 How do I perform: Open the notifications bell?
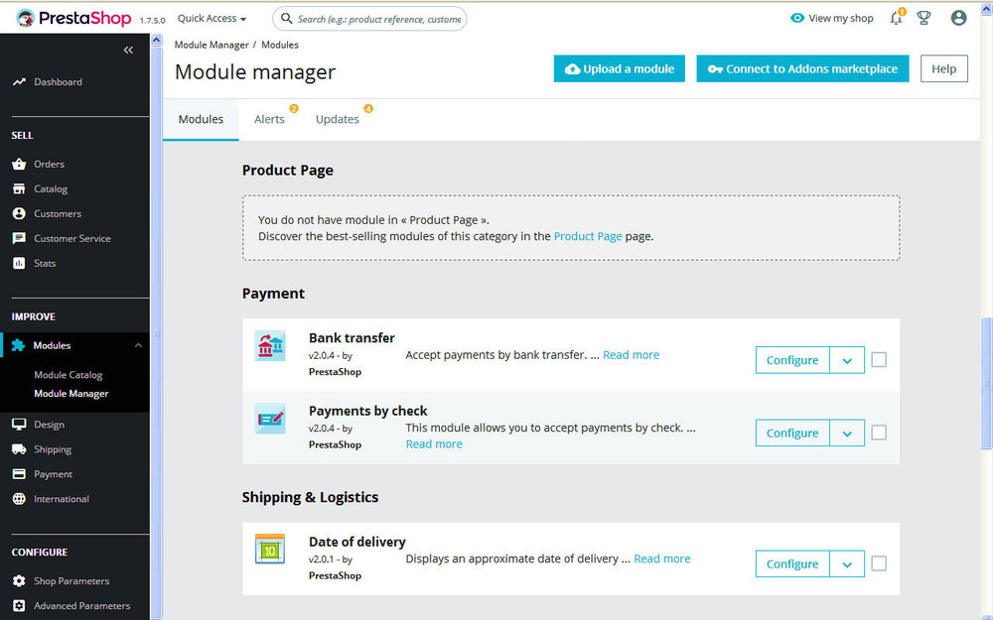[895, 17]
